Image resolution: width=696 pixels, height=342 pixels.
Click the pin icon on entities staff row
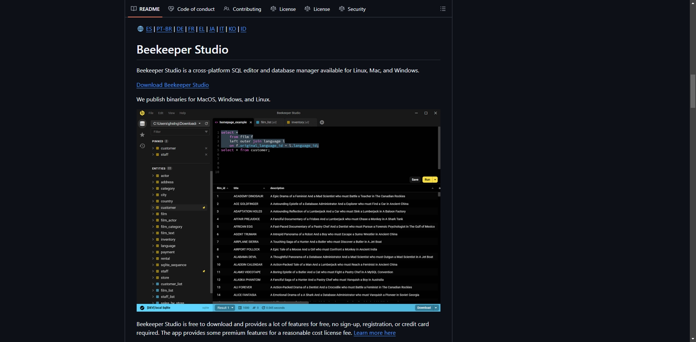click(x=204, y=271)
